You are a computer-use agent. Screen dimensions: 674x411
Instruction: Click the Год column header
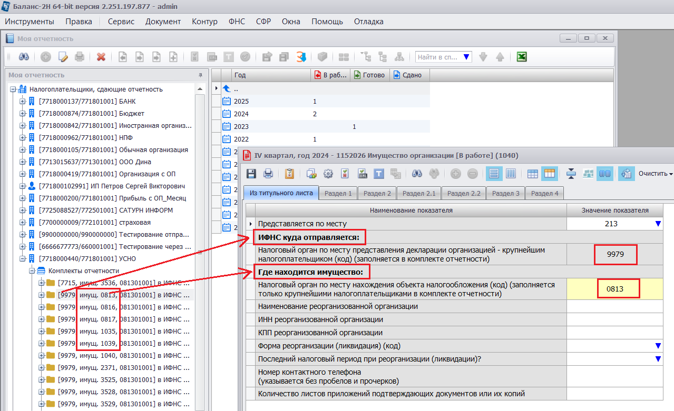point(271,75)
